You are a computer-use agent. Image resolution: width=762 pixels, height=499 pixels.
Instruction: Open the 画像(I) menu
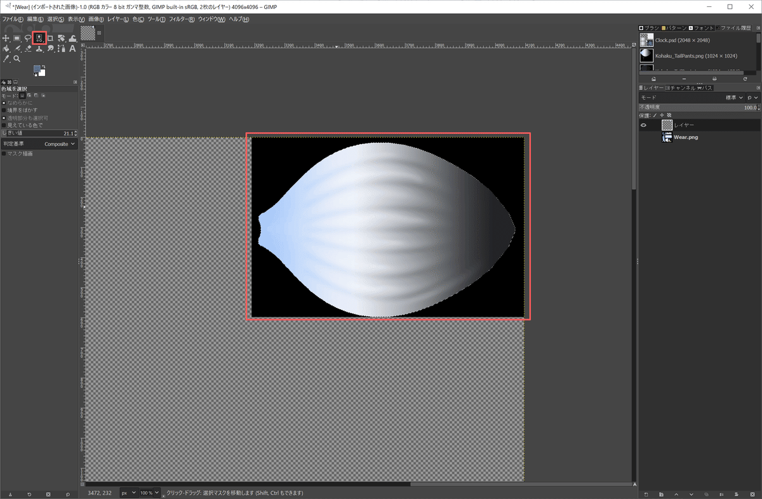[x=96, y=19]
